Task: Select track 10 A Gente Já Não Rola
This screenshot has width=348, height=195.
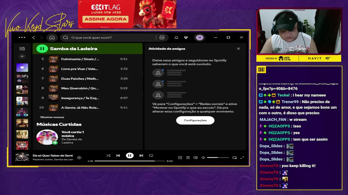Action: coord(88,108)
